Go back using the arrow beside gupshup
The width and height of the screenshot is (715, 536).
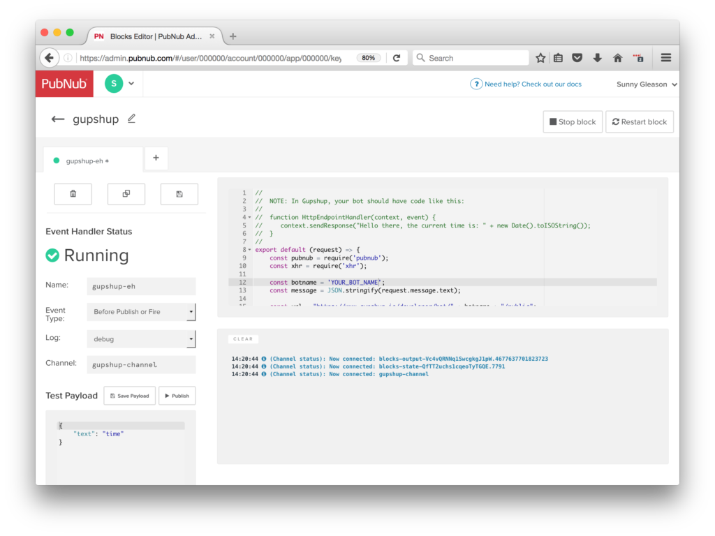[58, 119]
